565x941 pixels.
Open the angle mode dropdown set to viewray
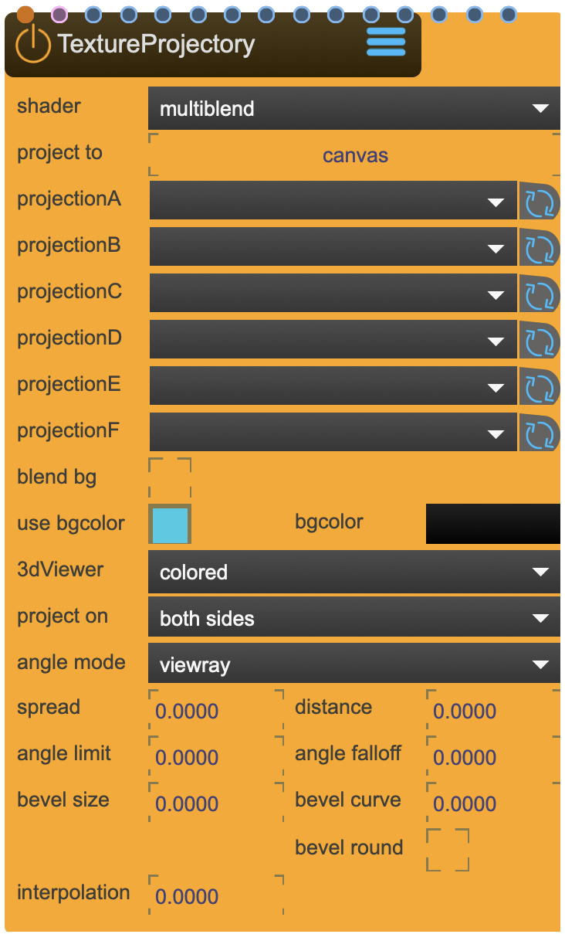(354, 663)
